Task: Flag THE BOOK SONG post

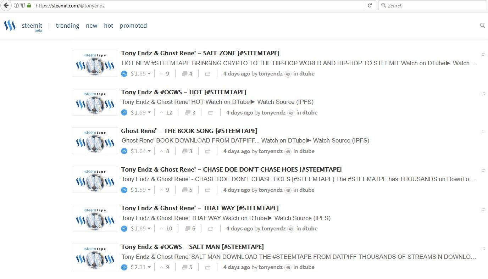Action: click(483, 133)
